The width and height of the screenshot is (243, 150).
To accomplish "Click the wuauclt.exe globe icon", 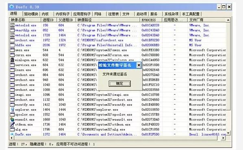I will pyautogui.click(x=12, y=119).
